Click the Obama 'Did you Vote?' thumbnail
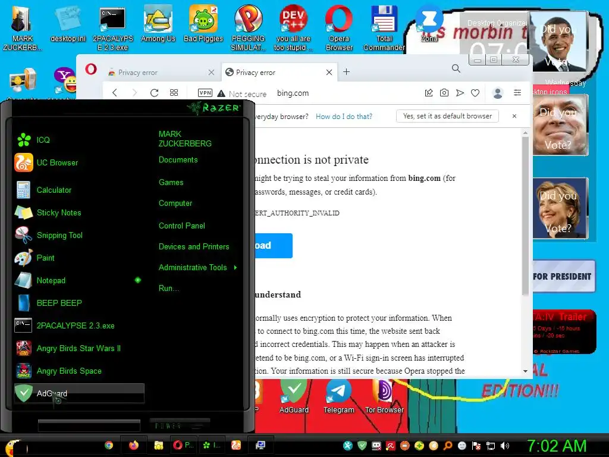Viewport: 609px width, 457px height. coord(559,42)
